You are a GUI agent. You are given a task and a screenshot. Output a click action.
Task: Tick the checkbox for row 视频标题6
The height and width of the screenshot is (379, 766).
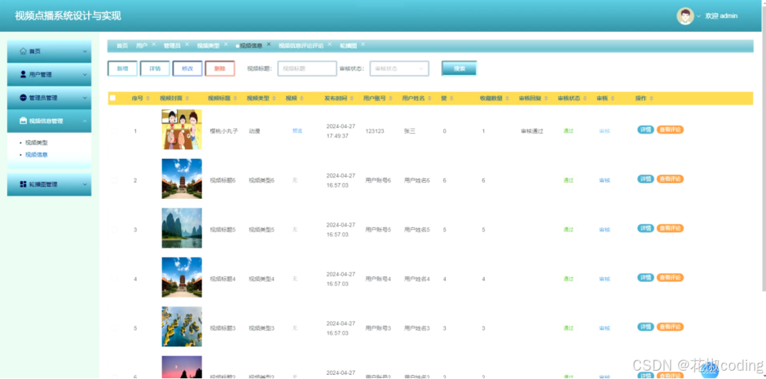[114, 180]
